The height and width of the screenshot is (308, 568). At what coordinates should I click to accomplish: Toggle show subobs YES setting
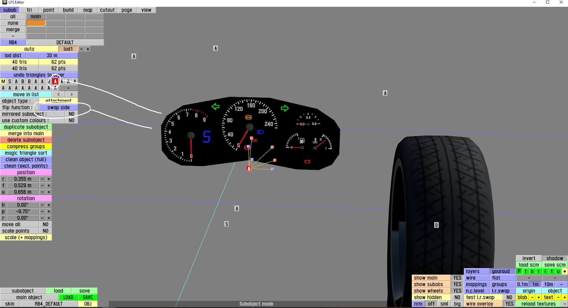[x=457, y=284]
